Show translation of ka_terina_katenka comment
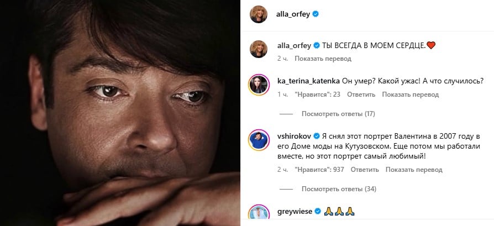Screen dimensions: 494x226 [410, 94]
